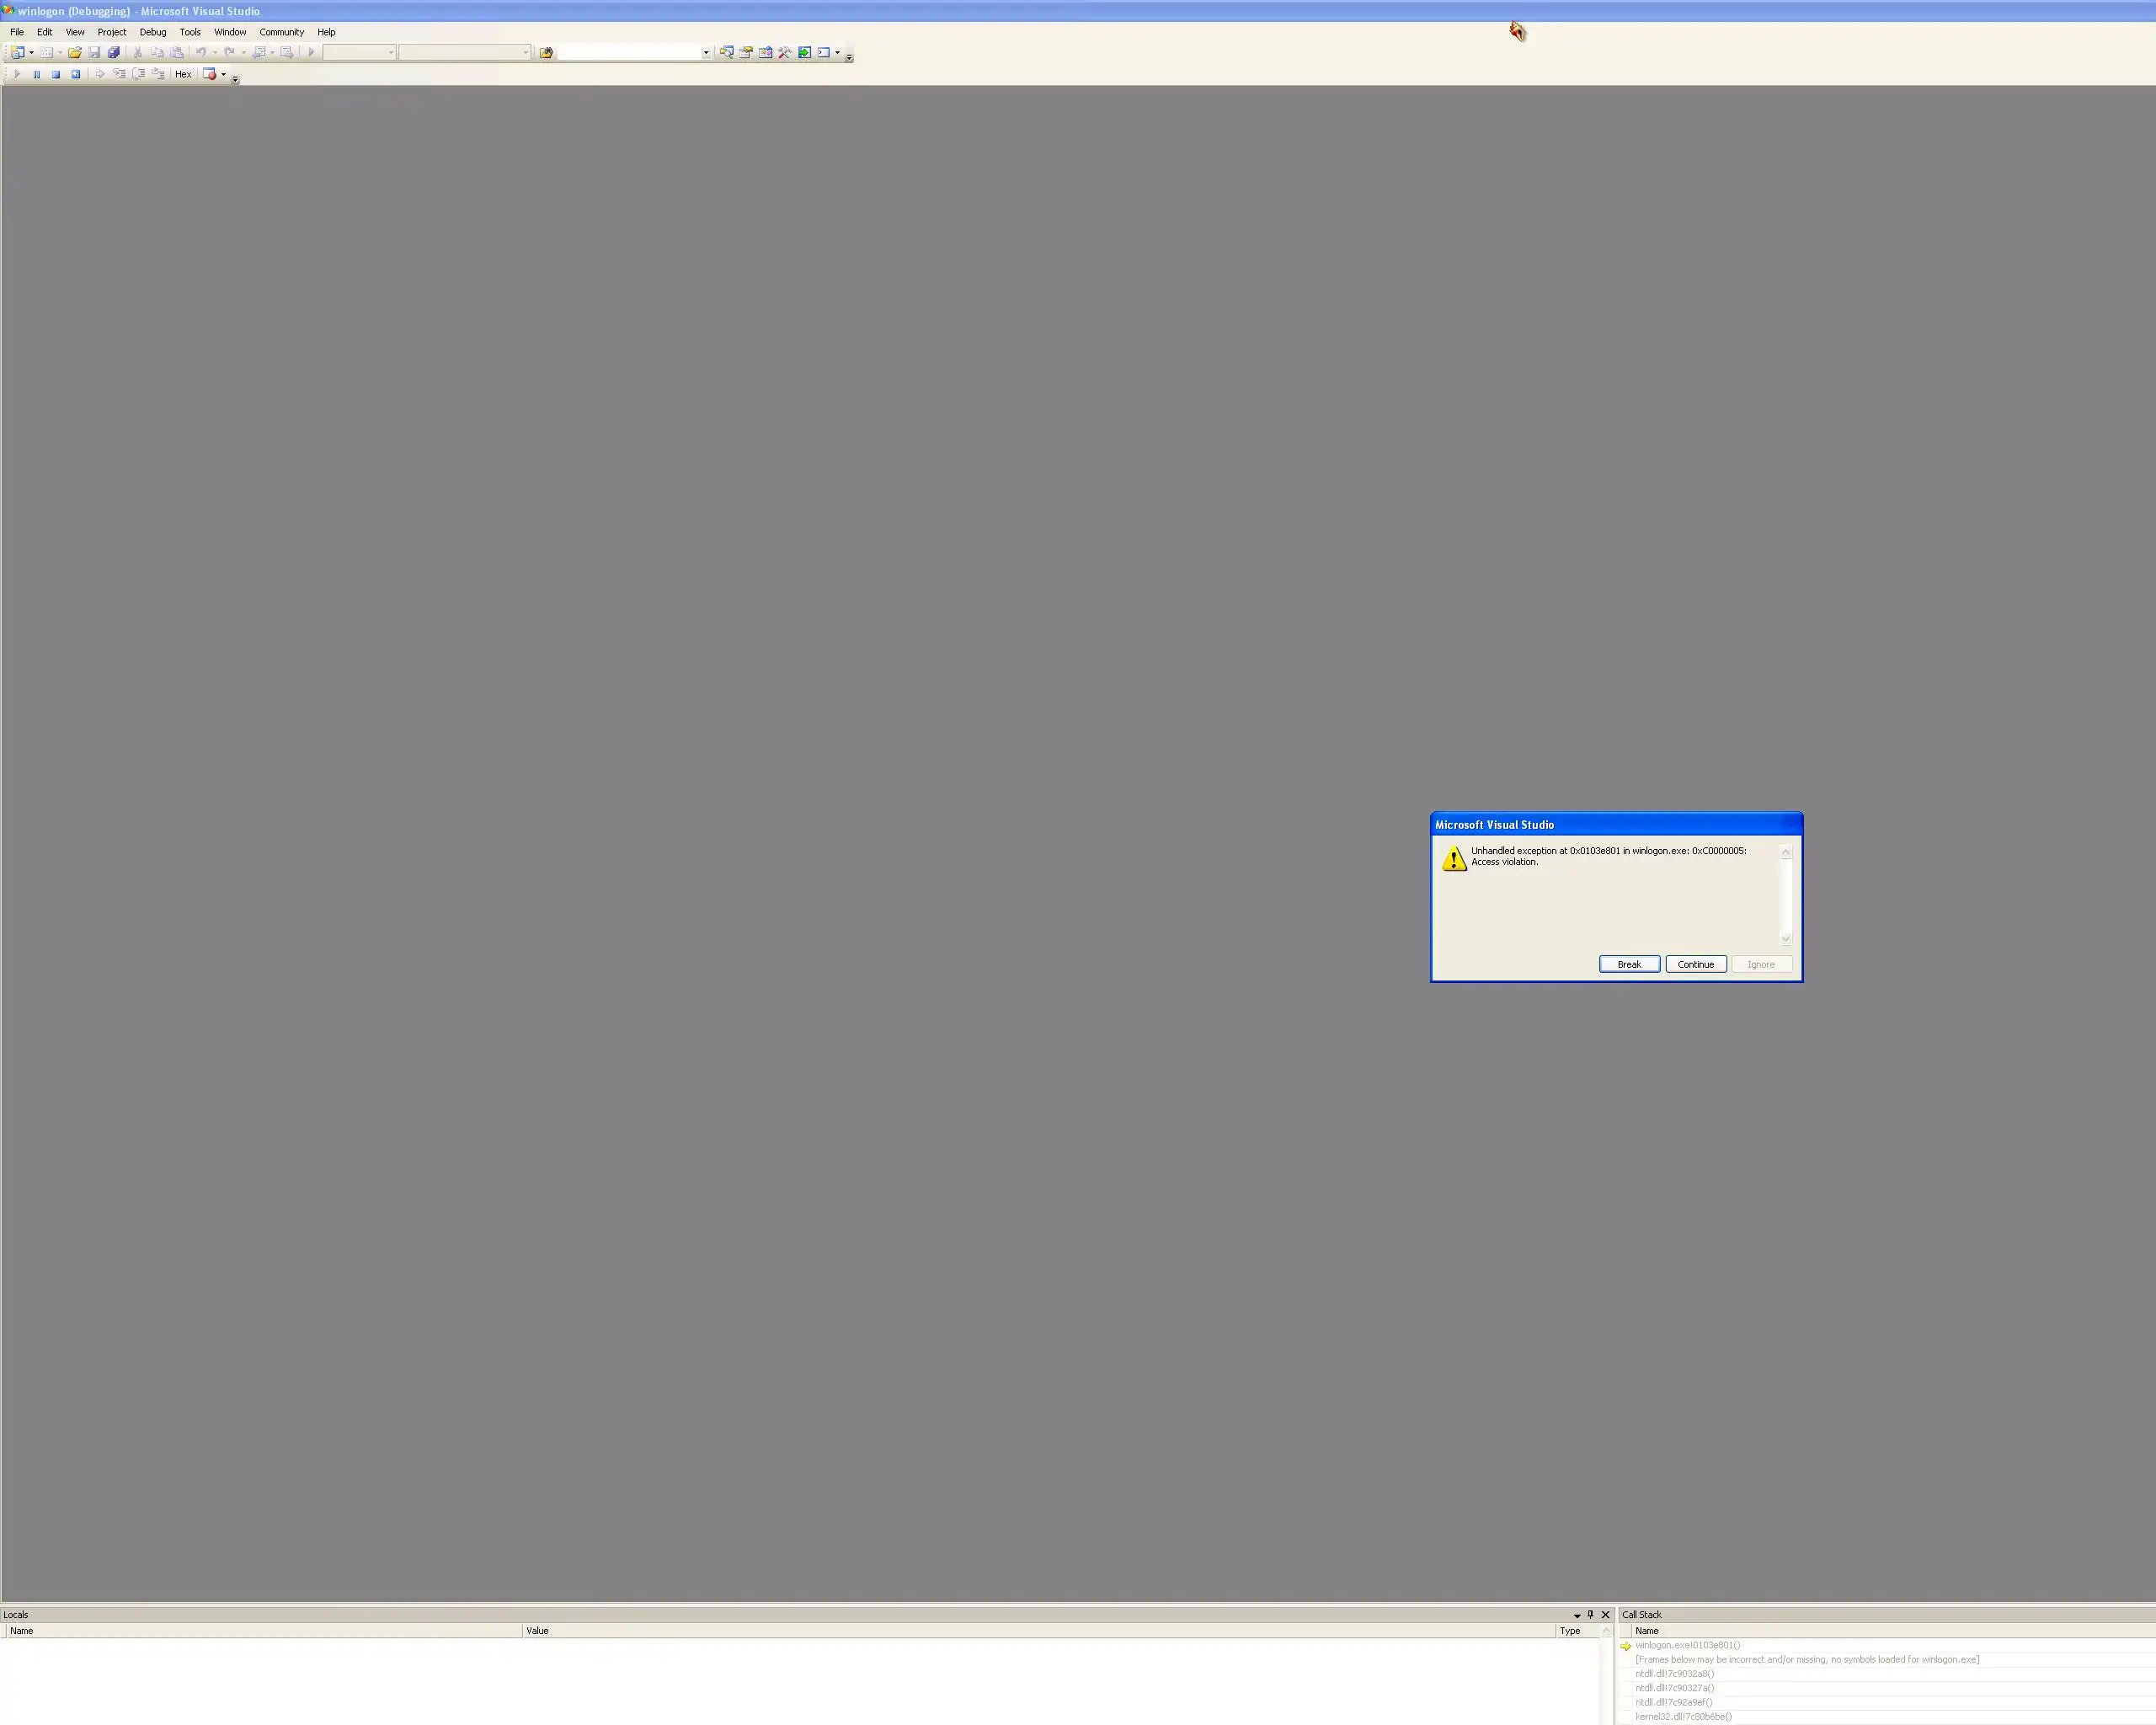2156x1725 pixels.
Task: Open the Solution Explorer toolbar icon
Action: coord(727,52)
